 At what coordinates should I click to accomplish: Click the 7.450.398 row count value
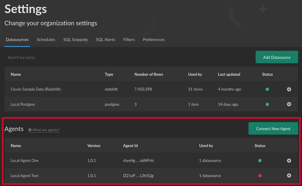pos(143,89)
